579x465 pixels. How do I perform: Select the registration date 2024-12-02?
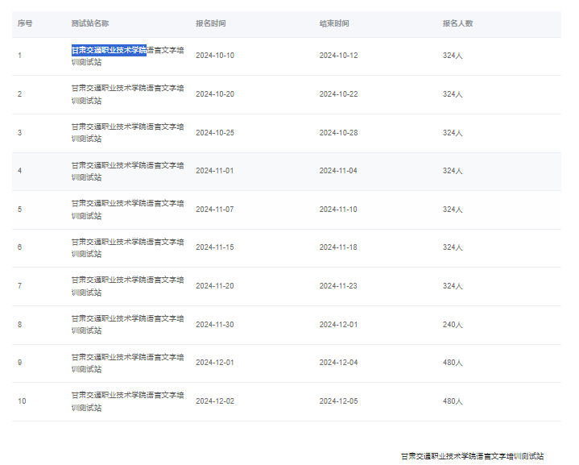click(x=215, y=401)
